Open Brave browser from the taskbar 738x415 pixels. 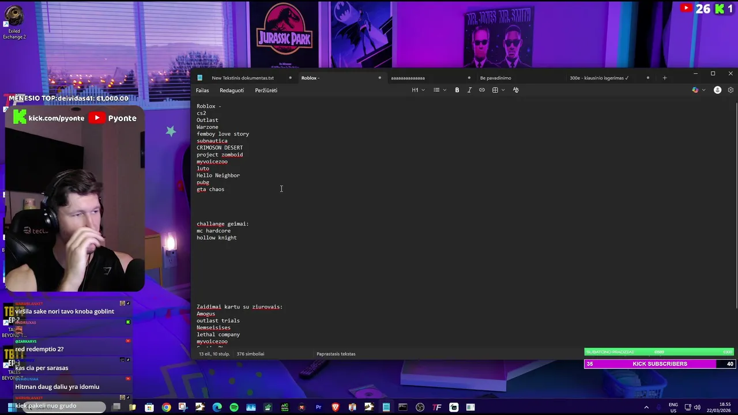pyautogui.click(x=336, y=408)
